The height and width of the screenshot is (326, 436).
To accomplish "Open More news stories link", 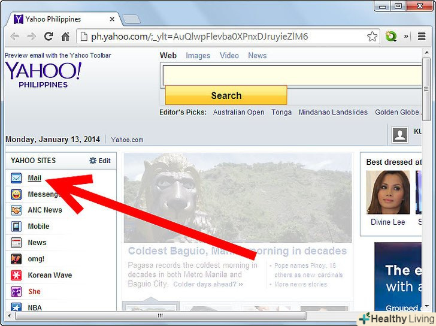I will [x=300, y=284].
